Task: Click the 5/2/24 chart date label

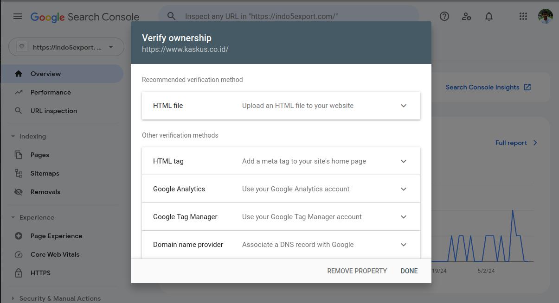Action: click(486, 271)
